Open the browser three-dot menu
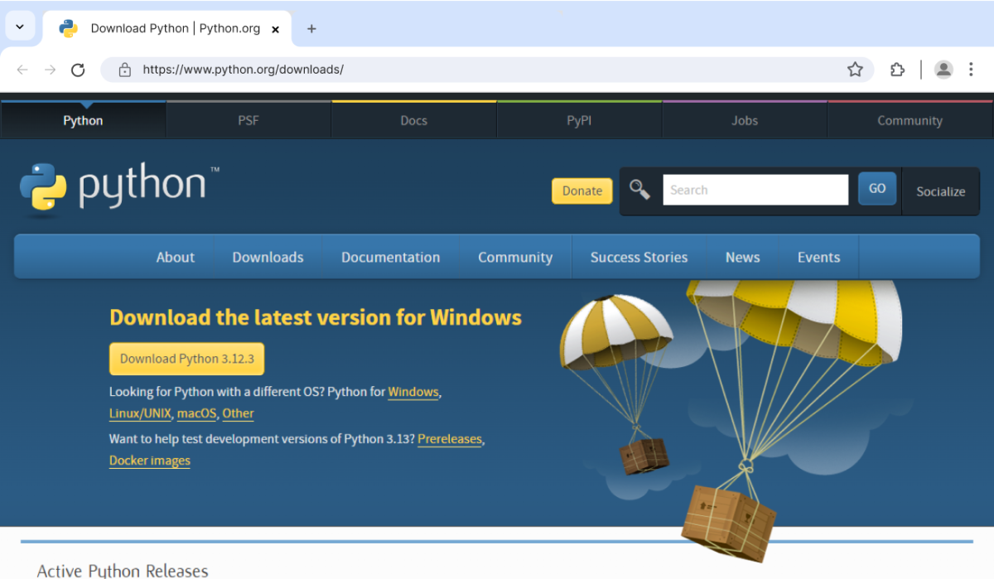Viewport: 994px width, 579px height. pos(972,70)
